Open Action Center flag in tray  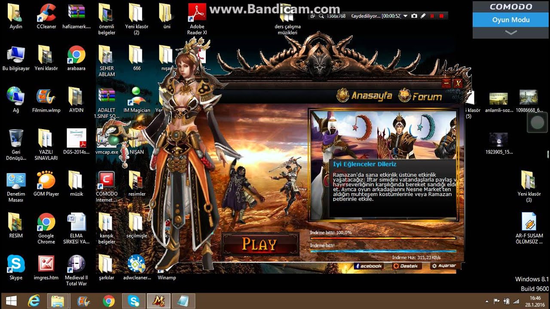coord(497,301)
